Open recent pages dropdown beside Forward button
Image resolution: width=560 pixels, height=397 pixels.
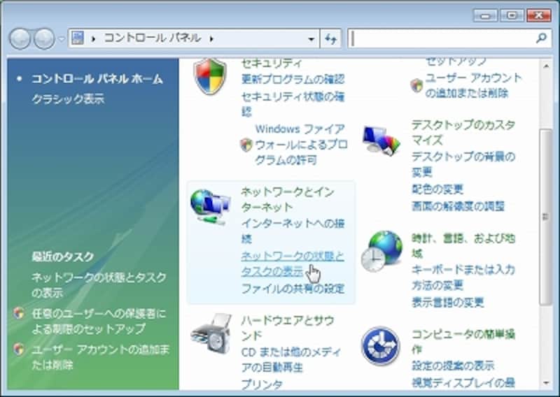(62, 38)
